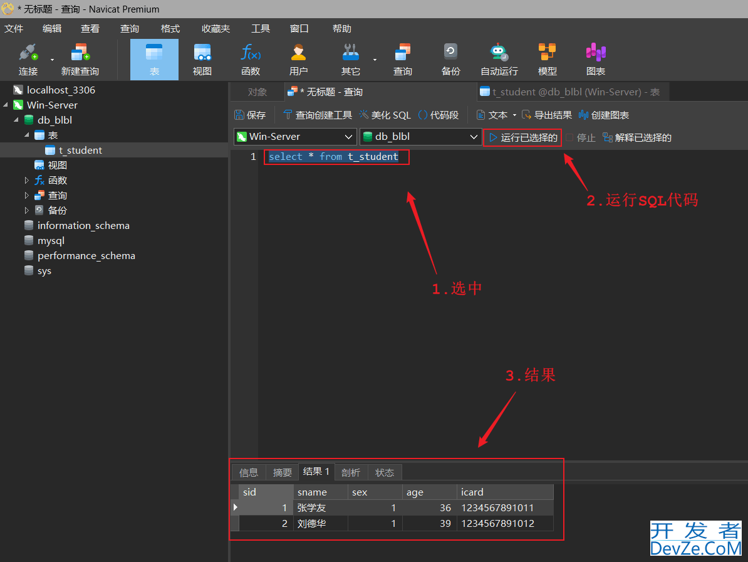
Task: Open Code Snippets (代码段)
Action: pos(439,115)
